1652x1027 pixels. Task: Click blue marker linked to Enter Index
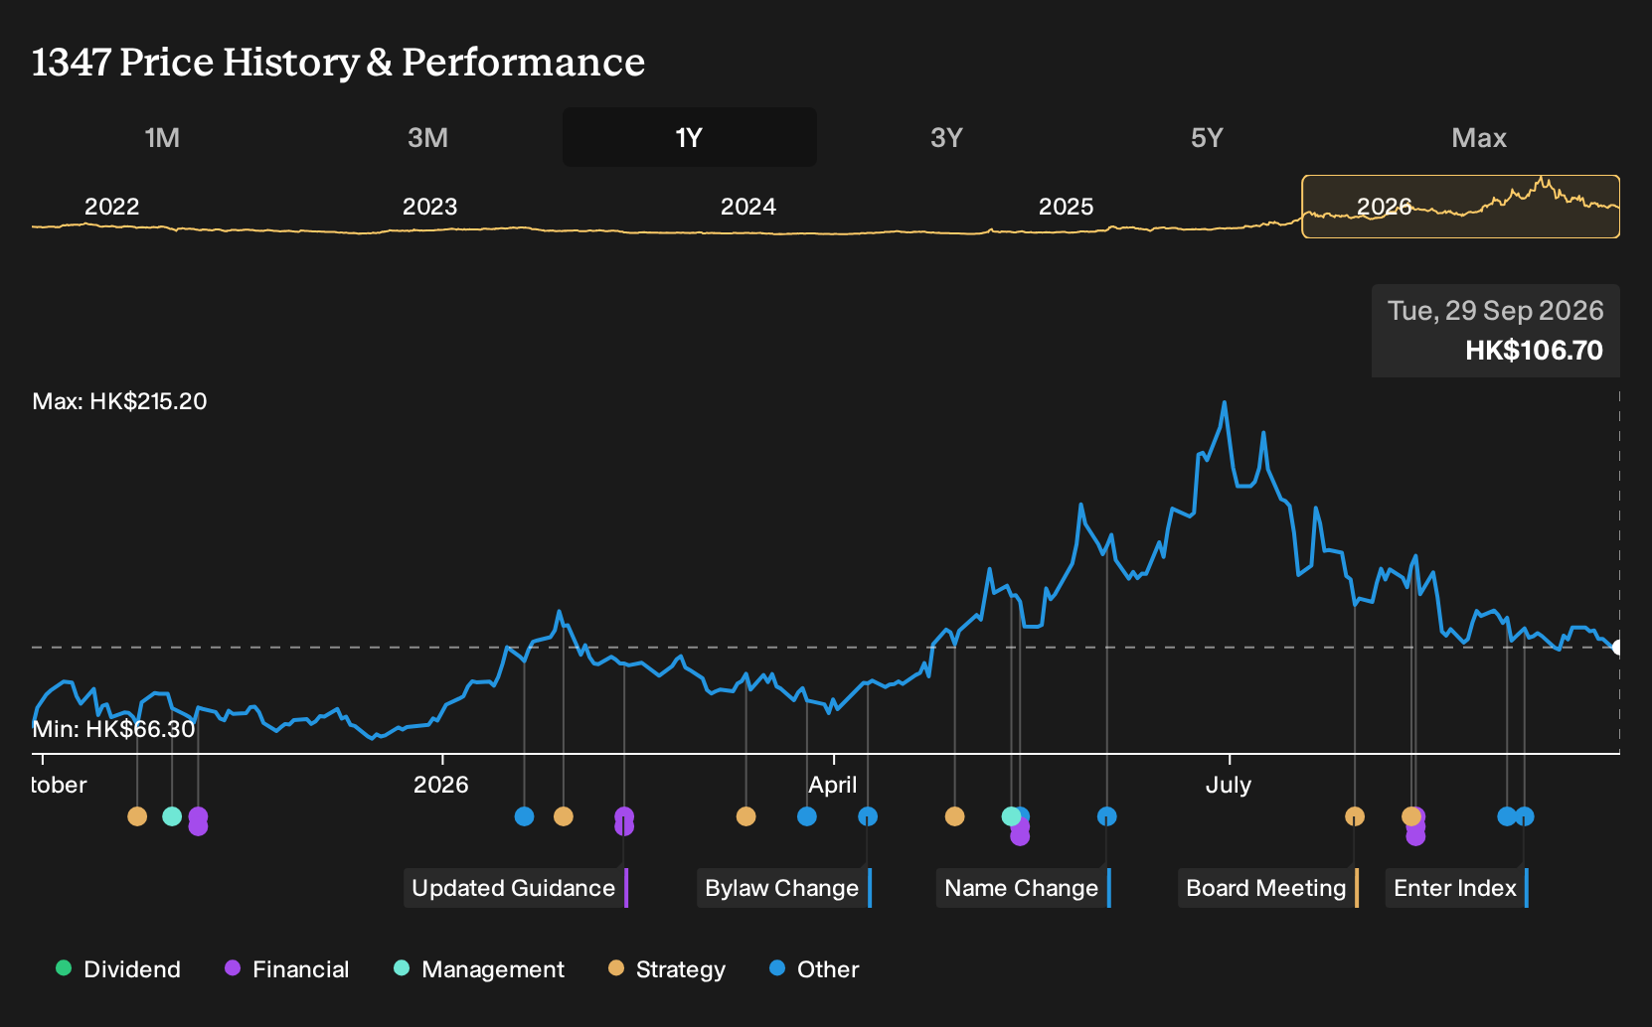tap(1525, 816)
